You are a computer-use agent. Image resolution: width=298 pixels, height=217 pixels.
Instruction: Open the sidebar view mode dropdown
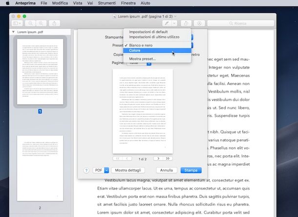click(x=18, y=23)
